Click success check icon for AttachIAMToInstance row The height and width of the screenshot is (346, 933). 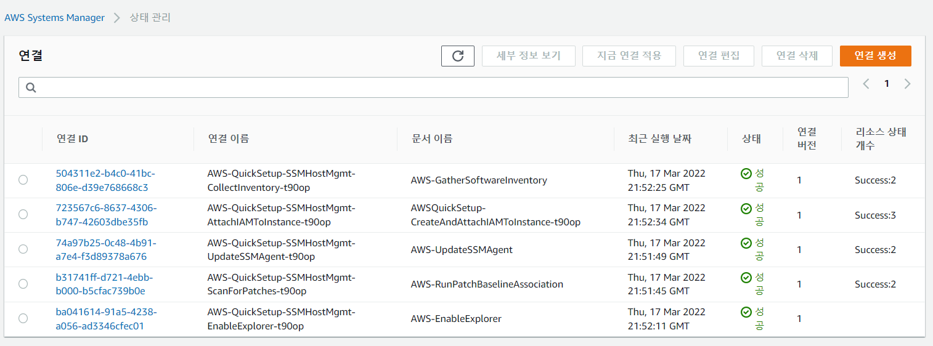[746, 208]
